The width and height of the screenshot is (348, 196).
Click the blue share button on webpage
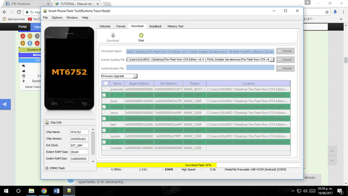point(5,104)
